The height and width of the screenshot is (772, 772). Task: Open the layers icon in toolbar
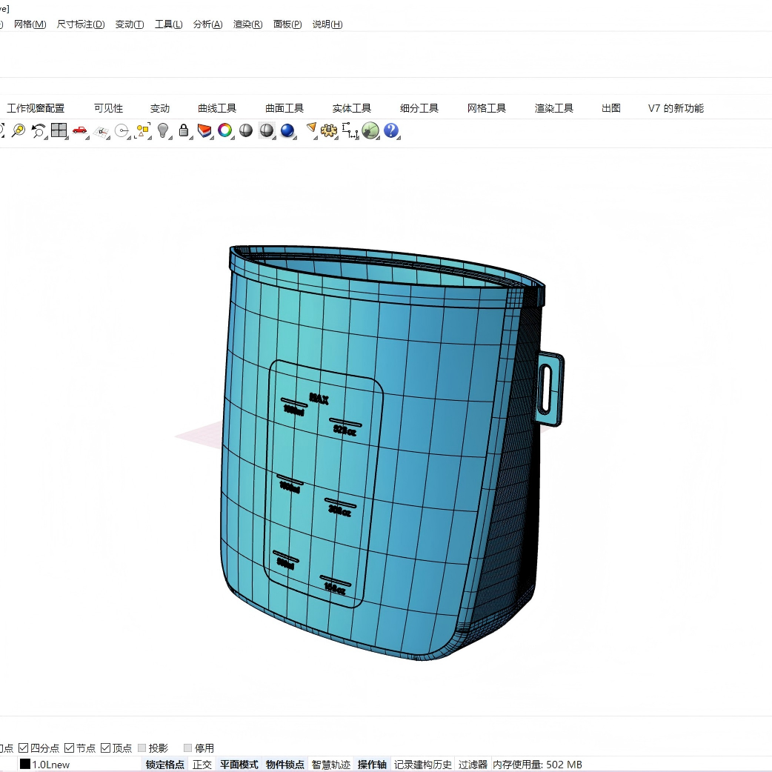click(x=204, y=130)
